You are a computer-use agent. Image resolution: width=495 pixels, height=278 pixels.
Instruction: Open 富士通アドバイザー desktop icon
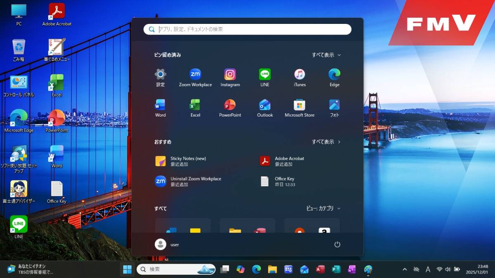point(19,192)
